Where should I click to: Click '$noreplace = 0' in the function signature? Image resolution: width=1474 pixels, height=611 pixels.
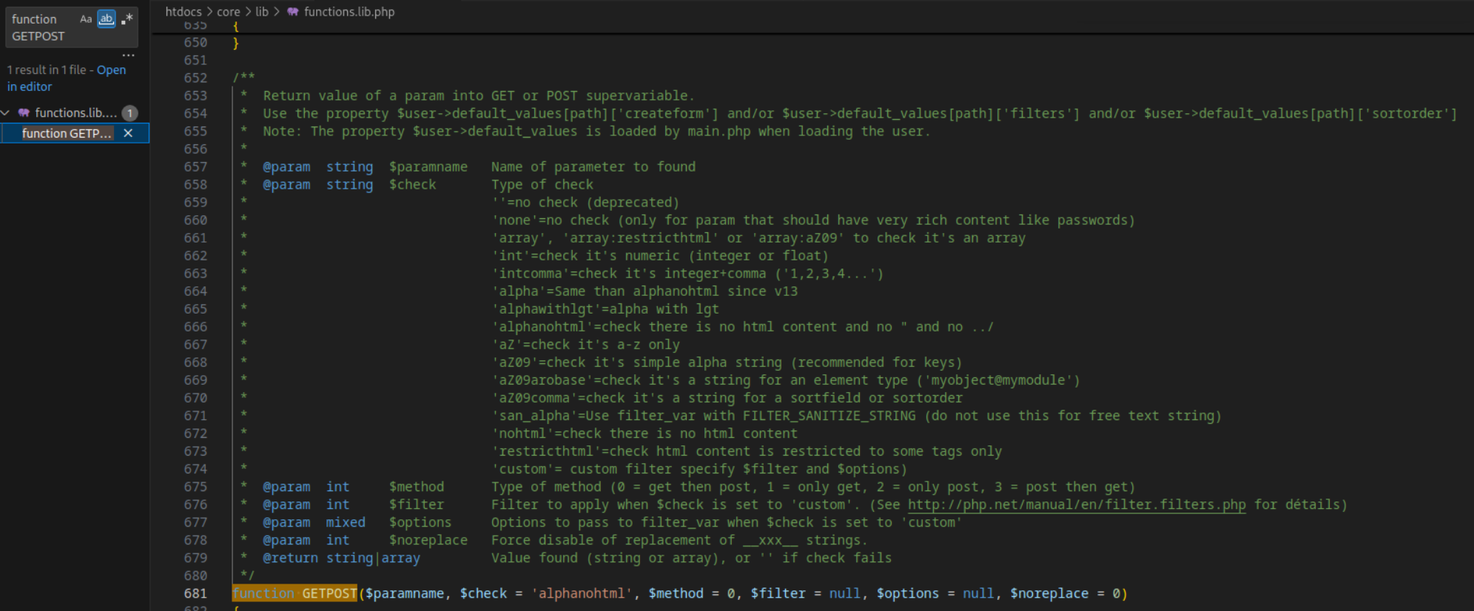pyautogui.click(x=1066, y=593)
